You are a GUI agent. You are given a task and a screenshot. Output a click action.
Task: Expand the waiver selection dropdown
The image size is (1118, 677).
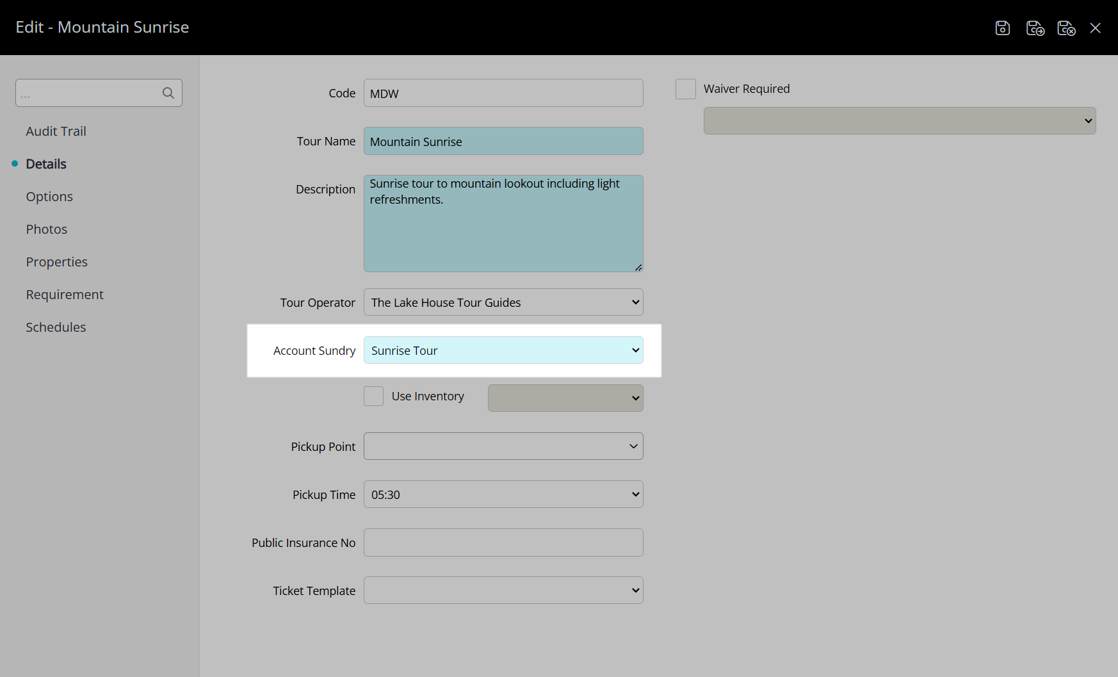point(900,121)
